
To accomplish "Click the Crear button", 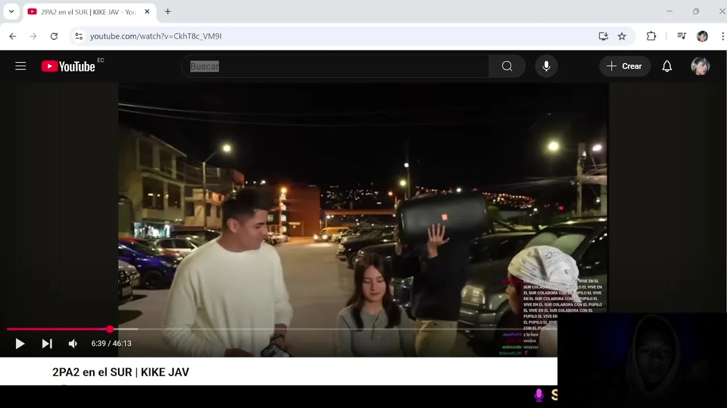I will point(624,66).
